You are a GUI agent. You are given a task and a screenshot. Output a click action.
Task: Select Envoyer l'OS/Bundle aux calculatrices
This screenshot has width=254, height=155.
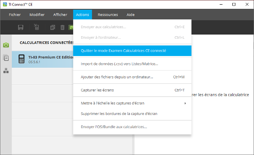point(132,127)
